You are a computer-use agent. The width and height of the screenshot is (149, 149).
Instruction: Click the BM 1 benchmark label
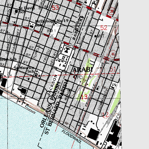pyautogui.click(x=52, y=31)
